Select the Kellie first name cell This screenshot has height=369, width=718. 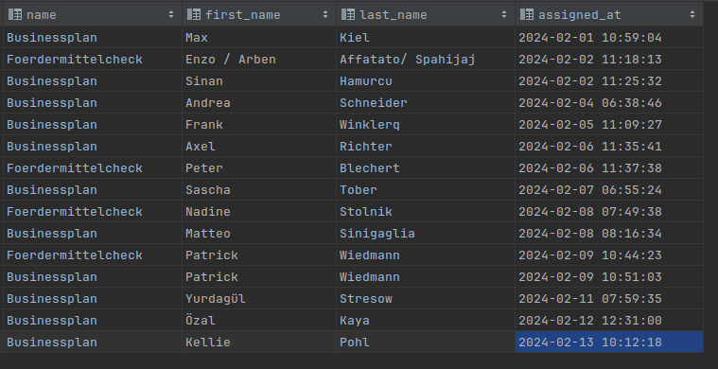coord(259,342)
